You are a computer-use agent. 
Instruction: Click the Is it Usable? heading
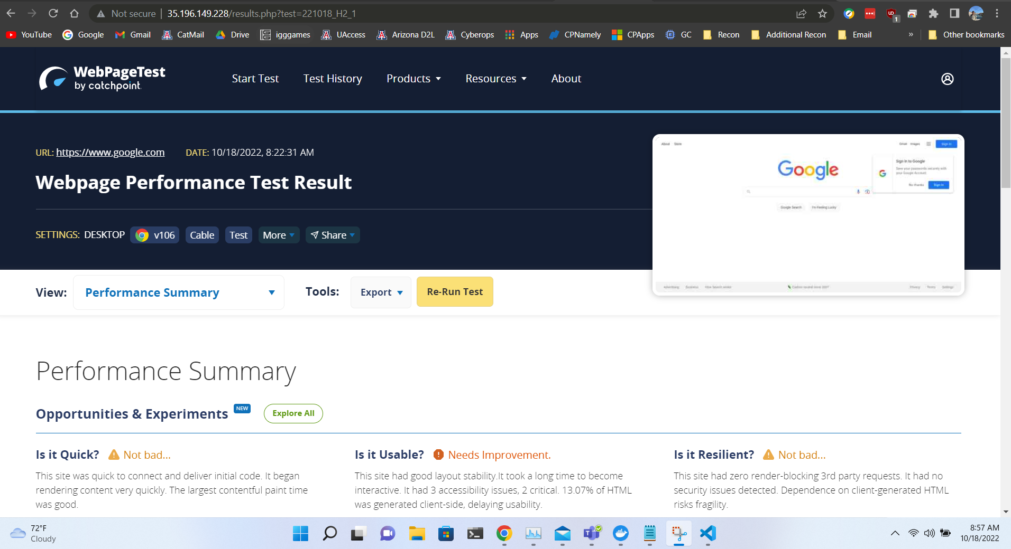pos(389,455)
